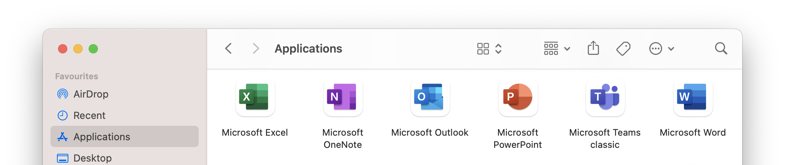Select the Microsoft PowerPoint icon
This screenshot has height=165, width=785.
point(518,97)
